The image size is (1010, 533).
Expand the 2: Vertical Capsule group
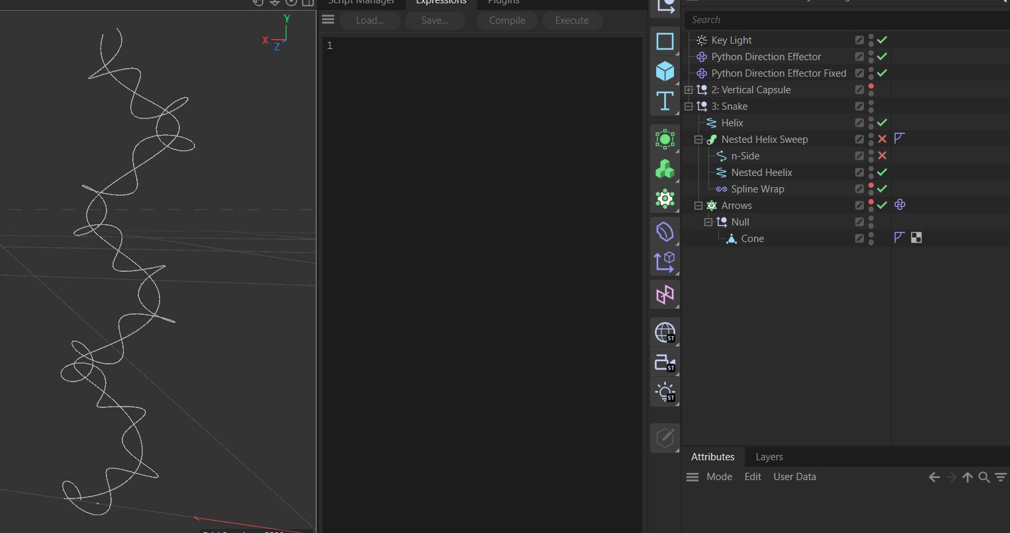pos(689,90)
